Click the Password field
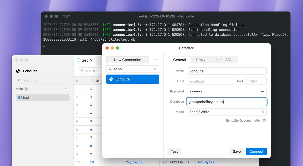 227,91
